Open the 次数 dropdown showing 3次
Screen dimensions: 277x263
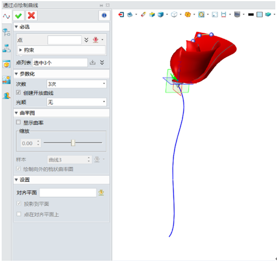(x=76, y=84)
